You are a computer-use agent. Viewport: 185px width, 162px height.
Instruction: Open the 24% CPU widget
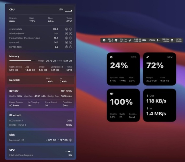click(x=123, y=69)
